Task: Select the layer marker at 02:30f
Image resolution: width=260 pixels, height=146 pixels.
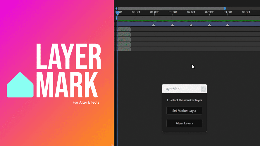Action: (x=209, y=25)
